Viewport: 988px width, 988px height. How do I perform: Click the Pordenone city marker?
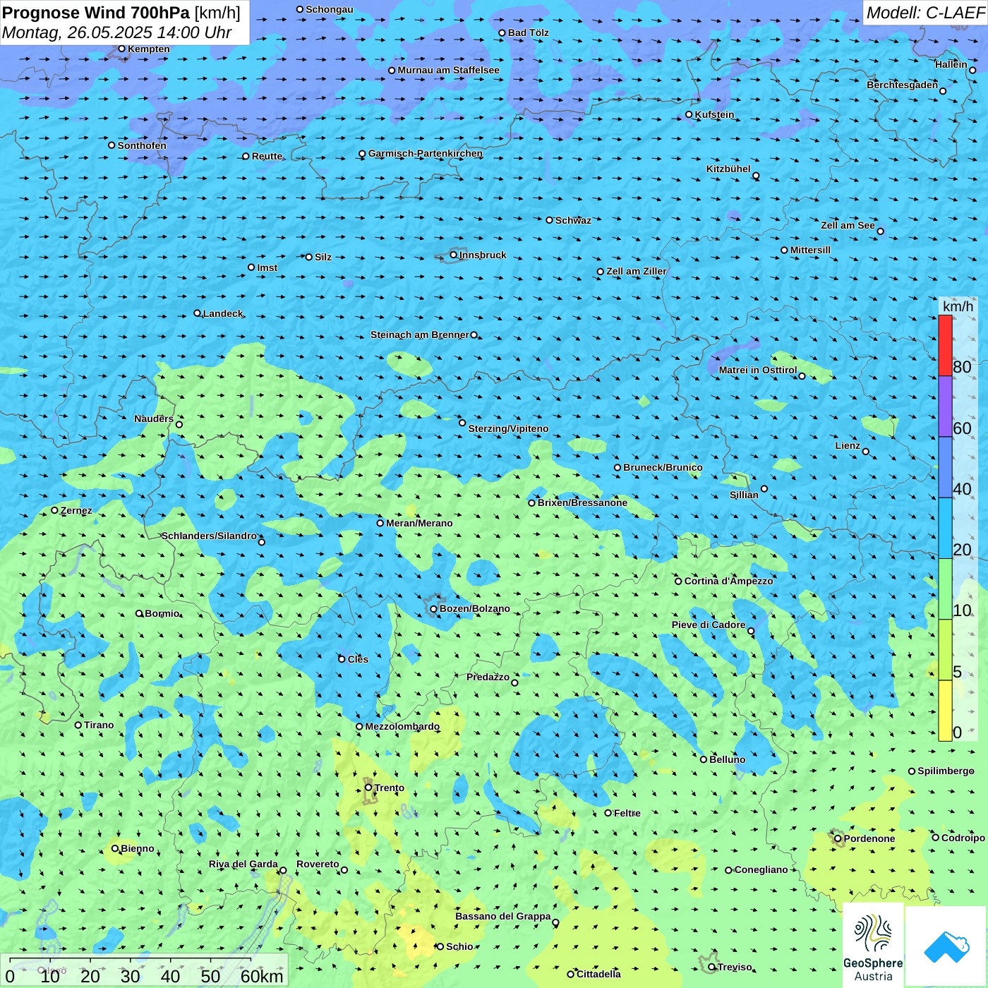[838, 838]
